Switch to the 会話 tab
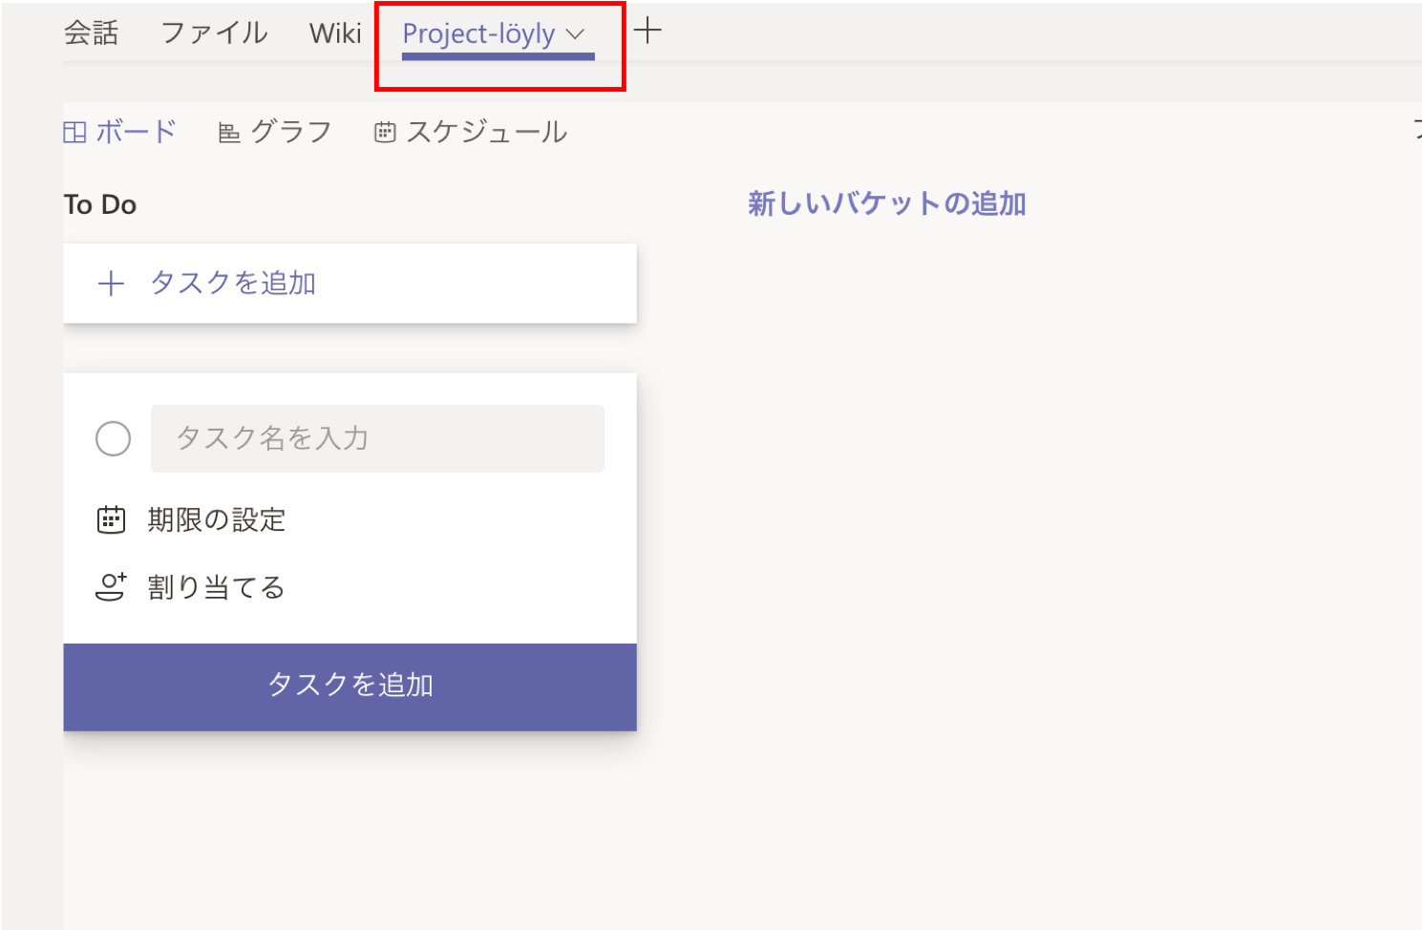 tap(92, 33)
